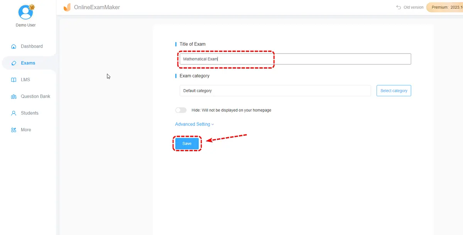This screenshot has width=463, height=235.
Task: Click the Exams tag icon in sidebar
Action: [x=14, y=63]
